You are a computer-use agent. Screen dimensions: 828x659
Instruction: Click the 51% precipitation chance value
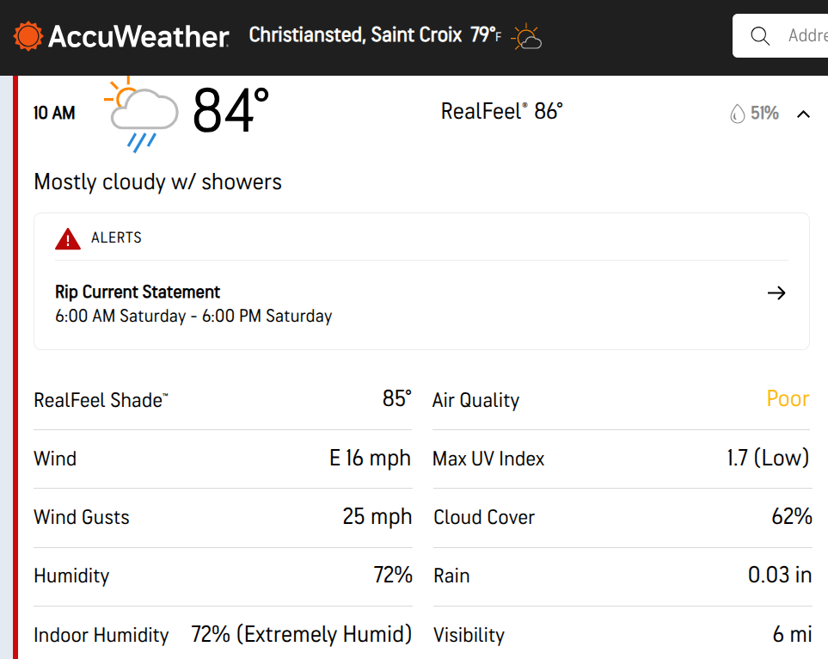point(764,114)
